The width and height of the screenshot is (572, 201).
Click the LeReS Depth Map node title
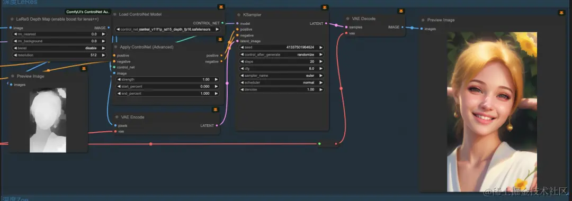click(58, 19)
